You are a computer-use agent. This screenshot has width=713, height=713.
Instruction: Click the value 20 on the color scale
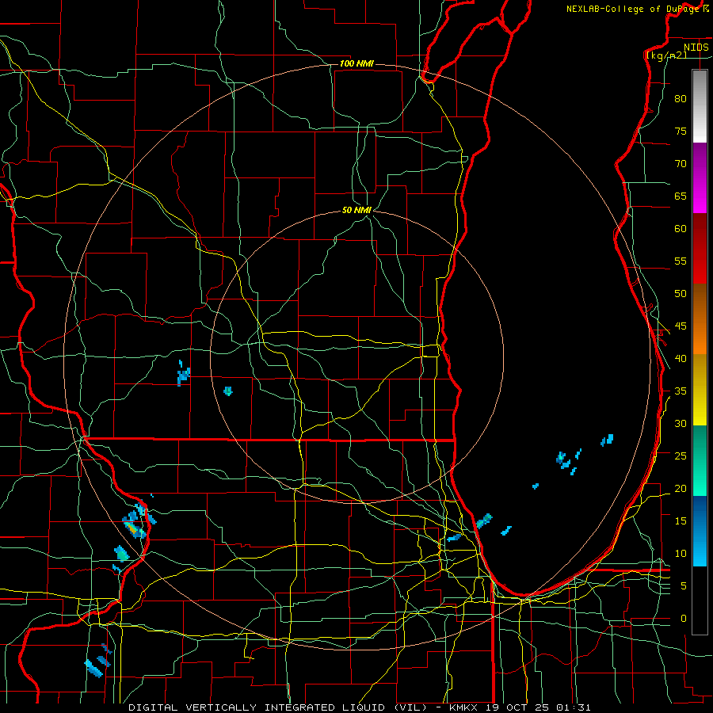click(681, 488)
